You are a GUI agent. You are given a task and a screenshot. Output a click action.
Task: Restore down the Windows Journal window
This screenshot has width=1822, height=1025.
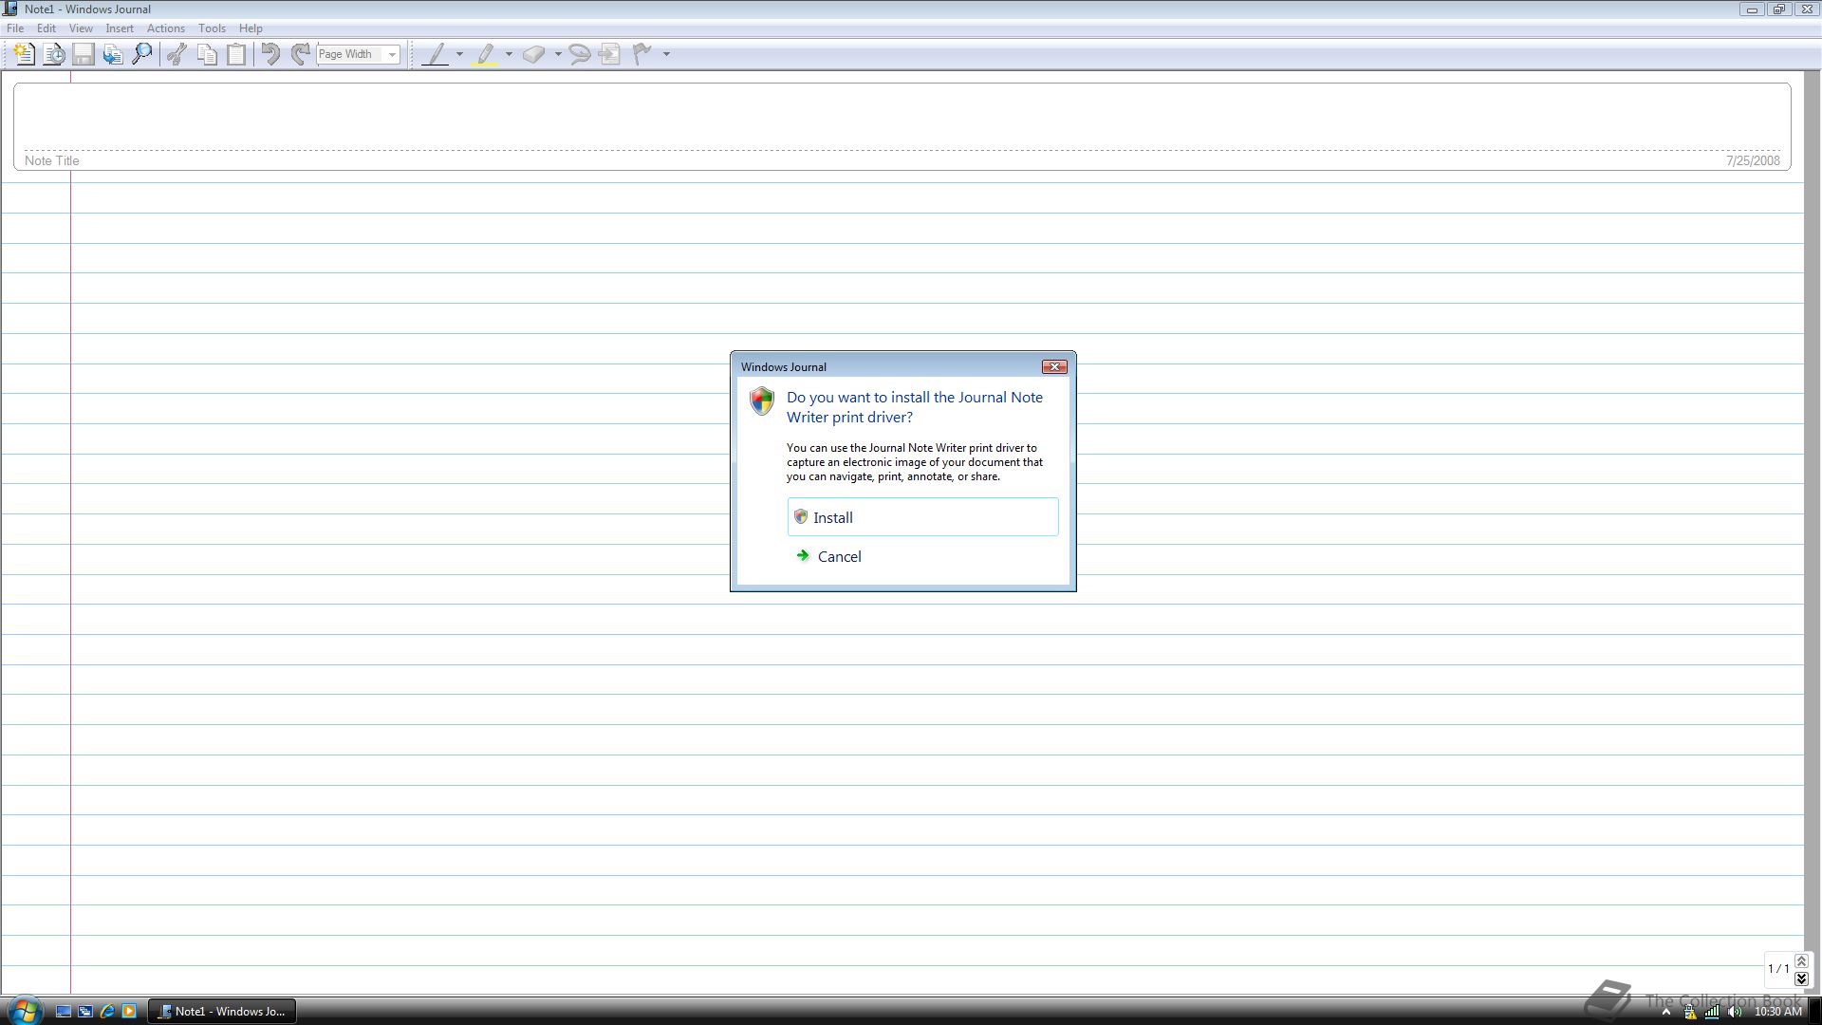click(x=1779, y=9)
